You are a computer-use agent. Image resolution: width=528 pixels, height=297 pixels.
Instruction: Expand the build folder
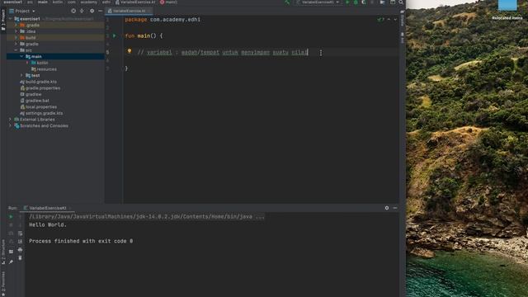point(16,38)
